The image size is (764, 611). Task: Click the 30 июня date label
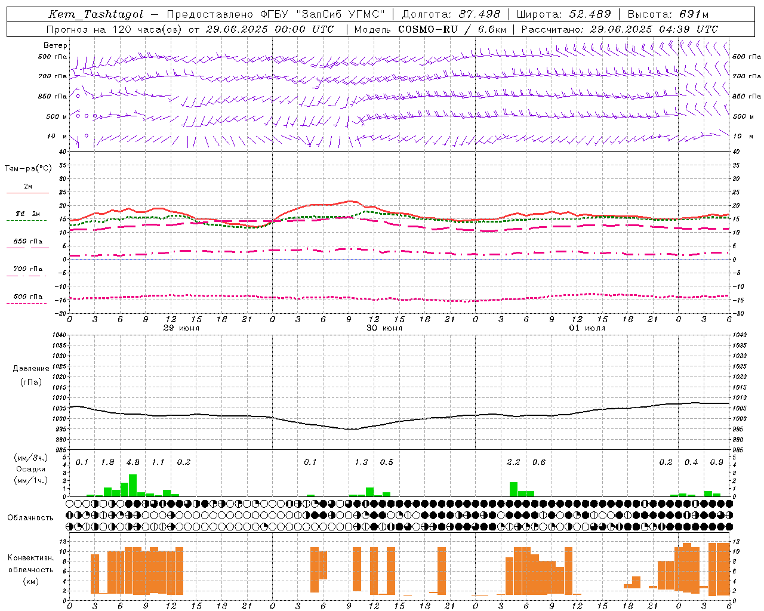pos(384,328)
